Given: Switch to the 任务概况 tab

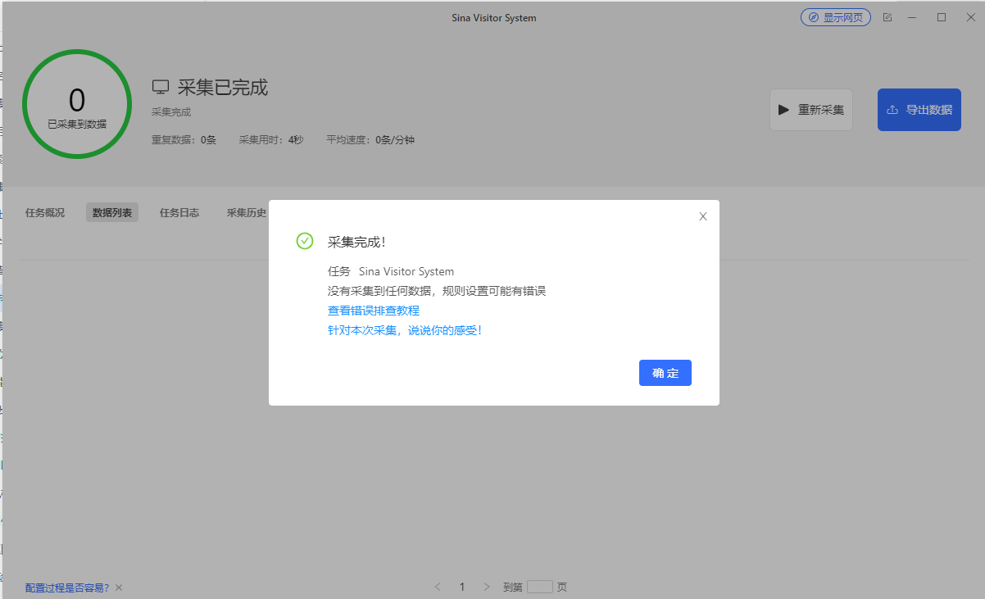Looking at the screenshot, I should pos(45,212).
